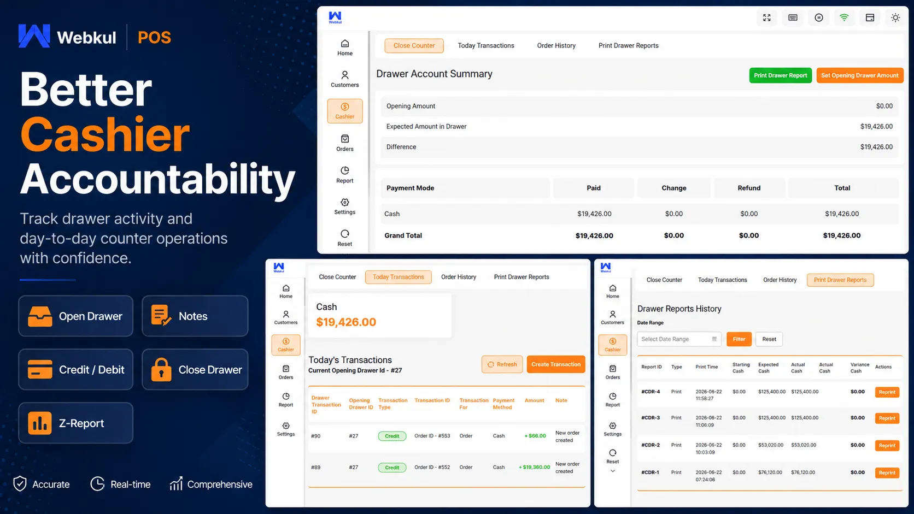This screenshot has width=914, height=514.
Task: Click the green Wi-Fi status icon
Action: (x=844, y=17)
